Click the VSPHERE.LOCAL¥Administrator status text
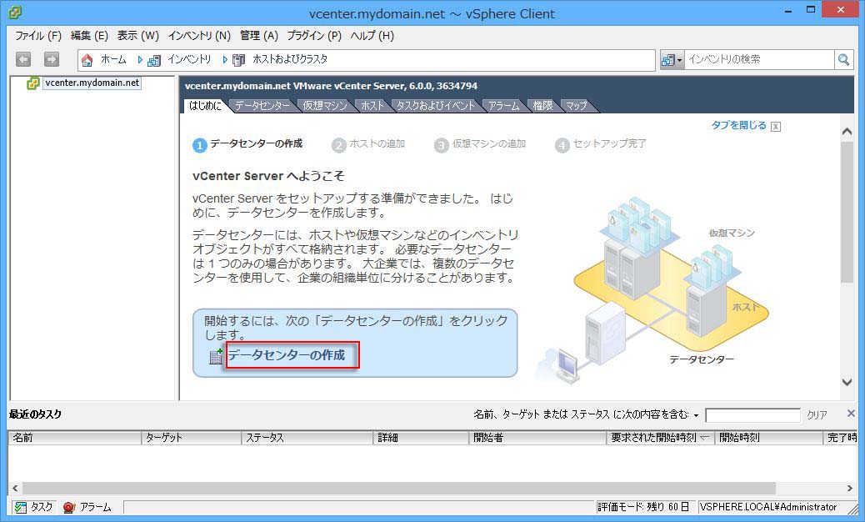Image resolution: width=865 pixels, height=522 pixels. click(767, 506)
